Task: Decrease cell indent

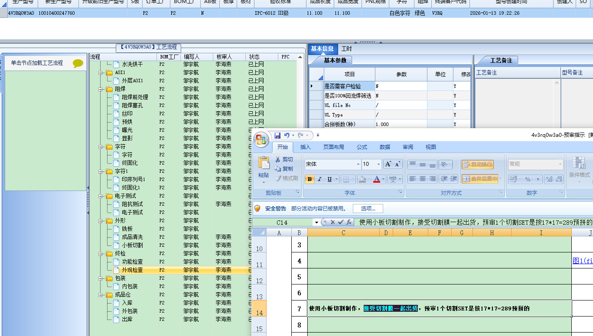Action: pyautogui.click(x=443, y=179)
